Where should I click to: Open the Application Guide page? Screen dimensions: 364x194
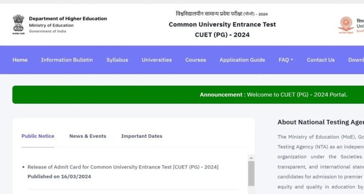coord(242,60)
